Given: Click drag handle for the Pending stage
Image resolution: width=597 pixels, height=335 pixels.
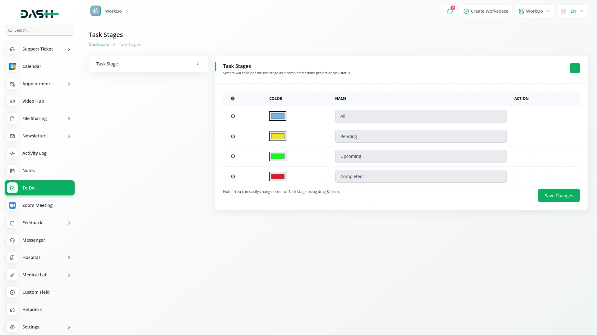Looking at the screenshot, I should [x=233, y=136].
